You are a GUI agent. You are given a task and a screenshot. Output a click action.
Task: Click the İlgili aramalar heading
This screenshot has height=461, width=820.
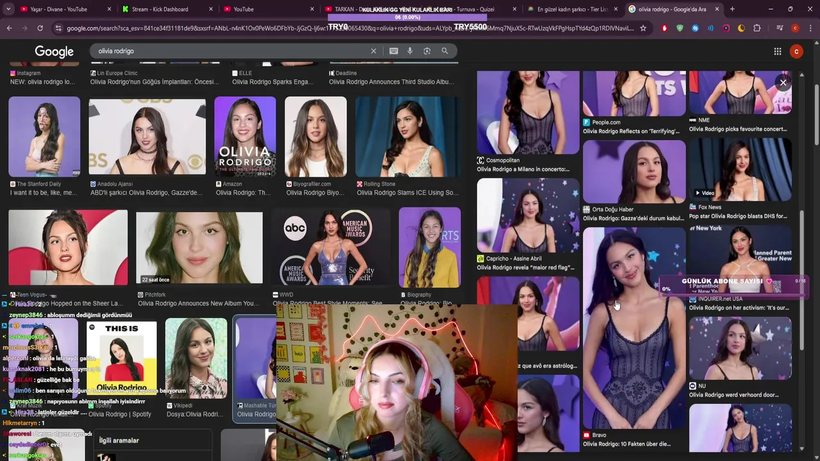pos(119,441)
